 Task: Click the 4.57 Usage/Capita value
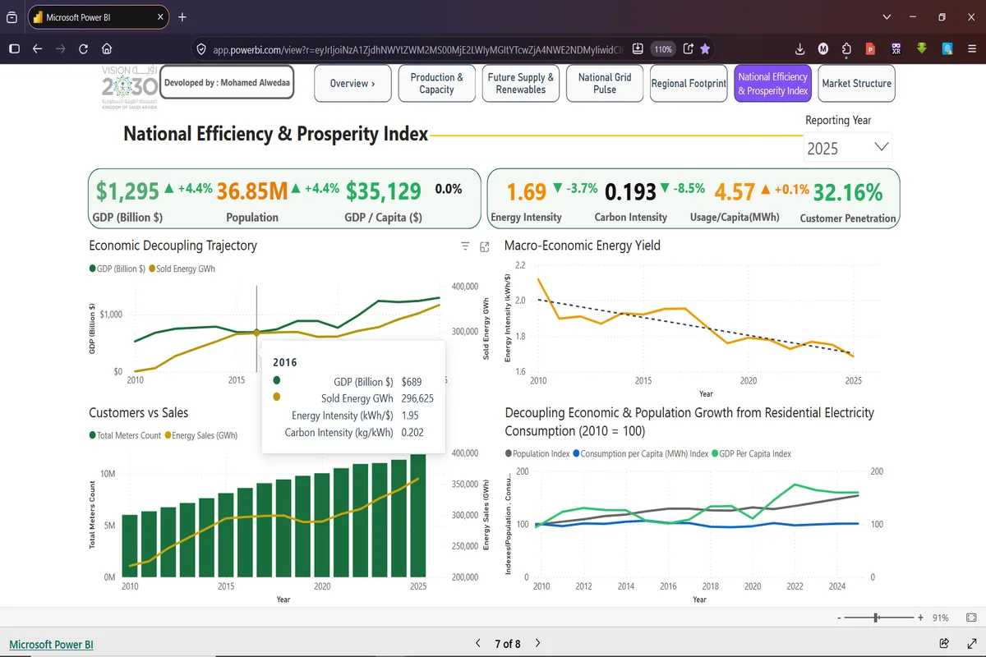coord(735,192)
